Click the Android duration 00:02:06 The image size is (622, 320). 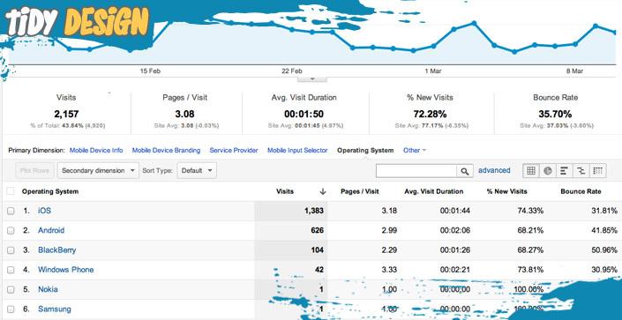coord(455,230)
